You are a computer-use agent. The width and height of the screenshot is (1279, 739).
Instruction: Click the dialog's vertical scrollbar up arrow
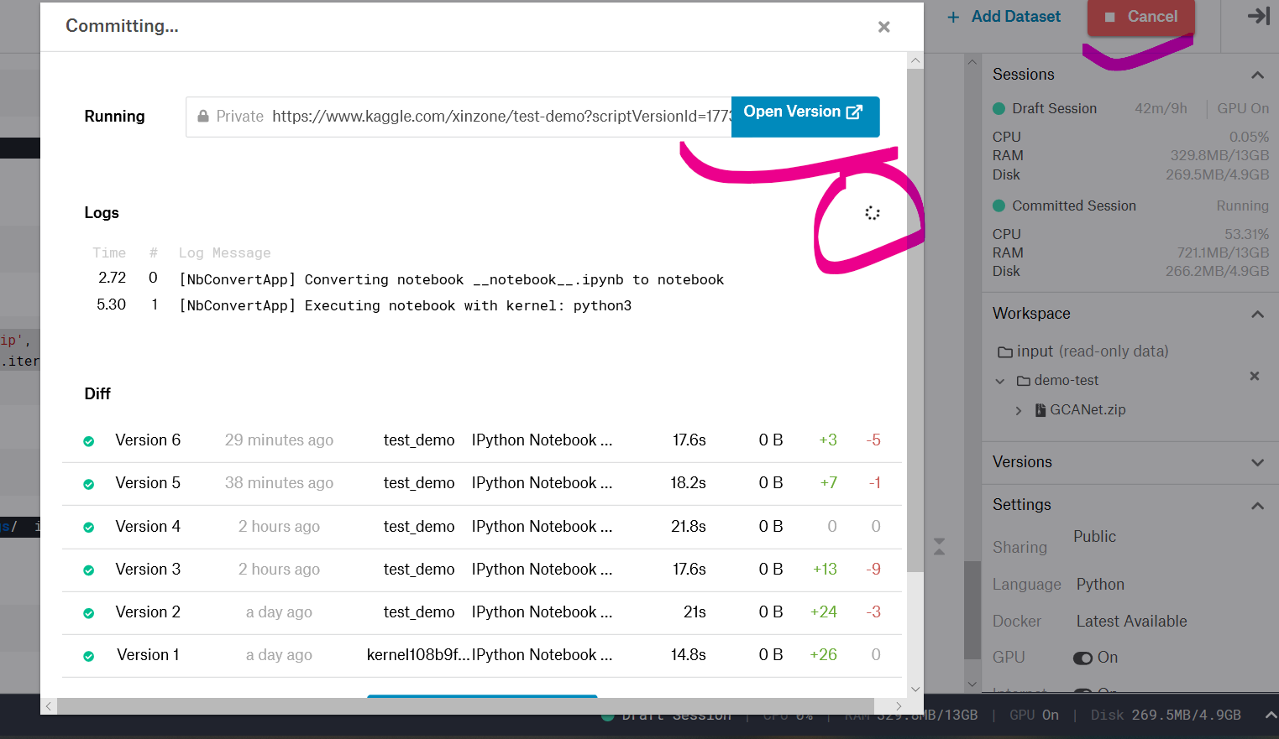(x=915, y=60)
